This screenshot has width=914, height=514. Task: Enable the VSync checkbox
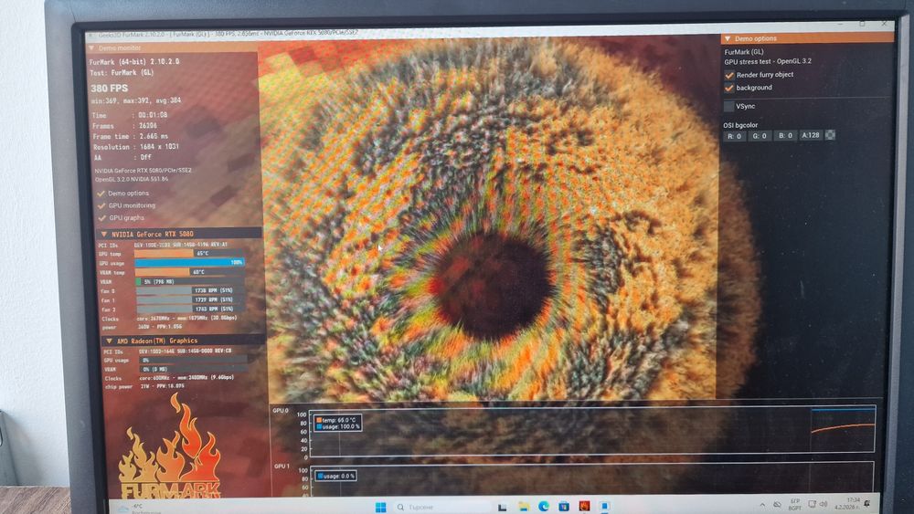click(729, 106)
